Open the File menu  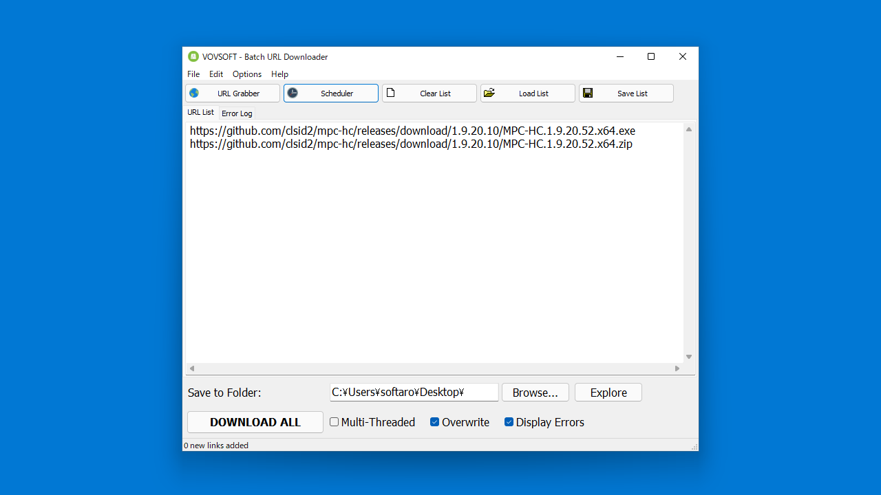(x=193, y=74)
